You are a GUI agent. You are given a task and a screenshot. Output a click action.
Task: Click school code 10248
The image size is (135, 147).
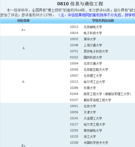tap(74, 45)
